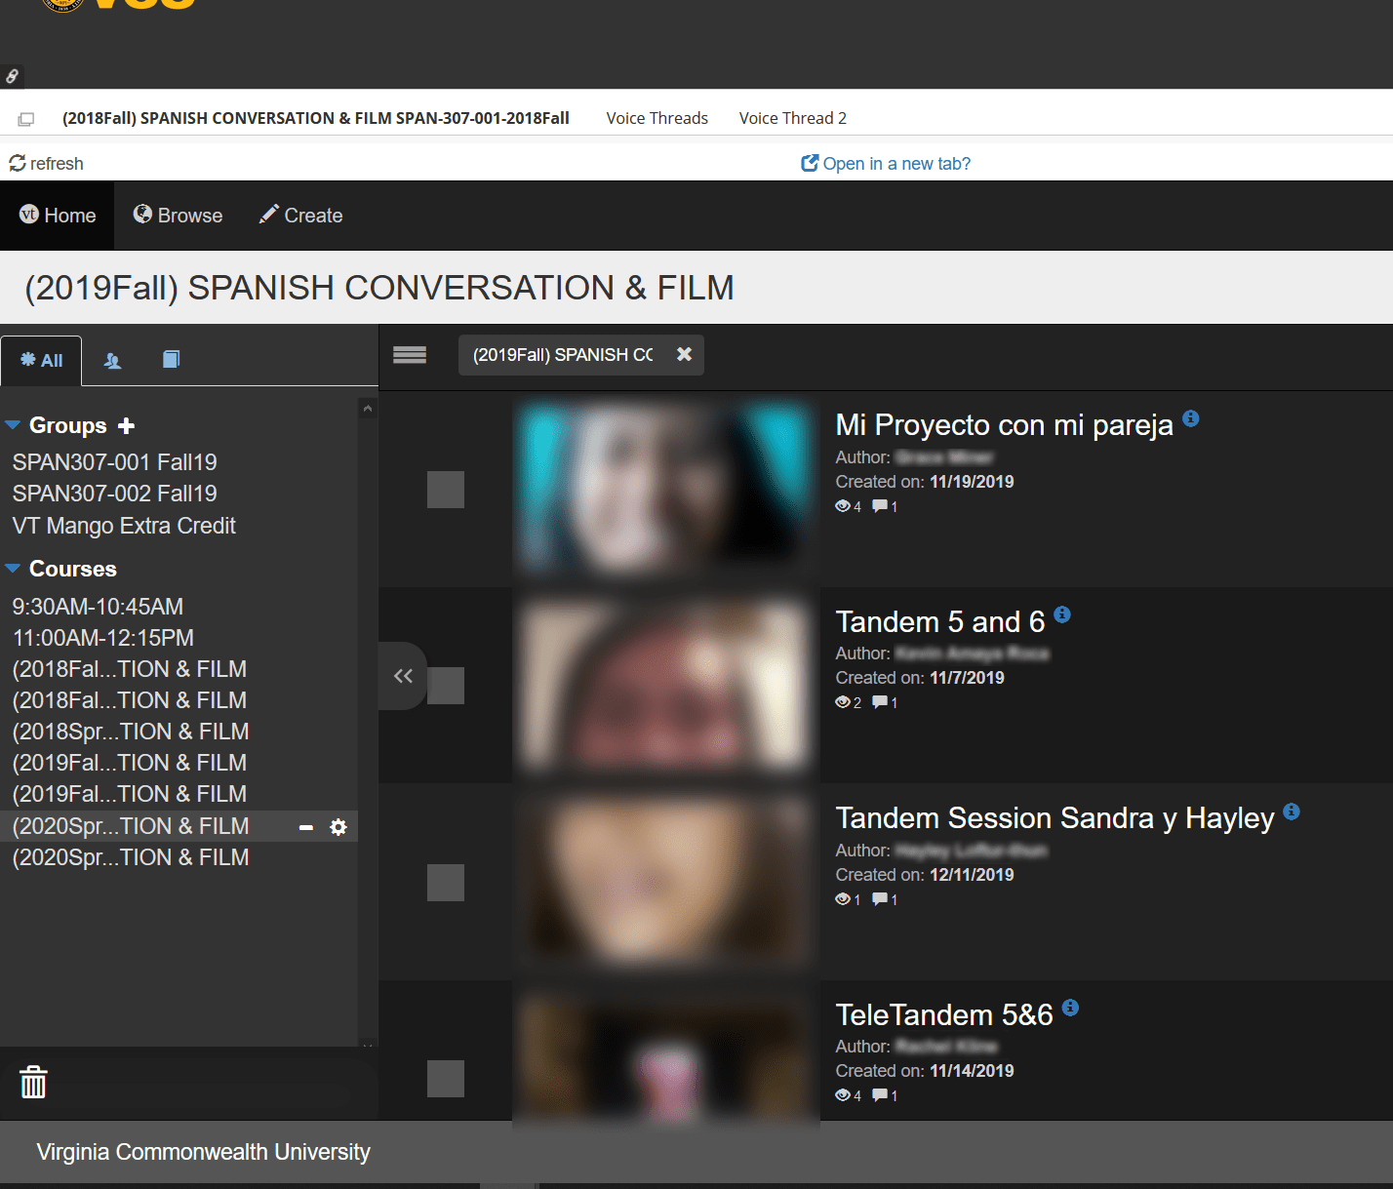Open Tandem Session Sandra y Hayley thumbnail

(666, 883)
